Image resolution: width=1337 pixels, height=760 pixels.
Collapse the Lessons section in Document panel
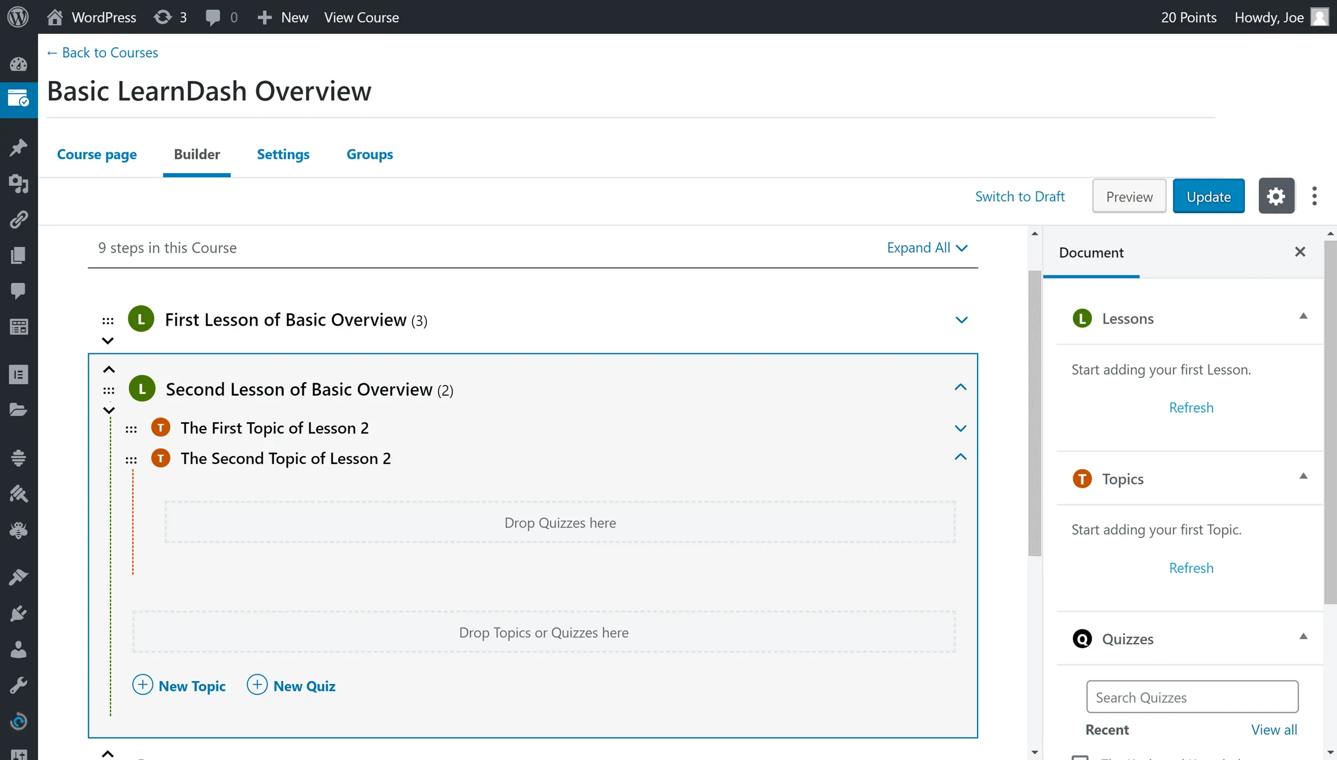[1303, 317]
